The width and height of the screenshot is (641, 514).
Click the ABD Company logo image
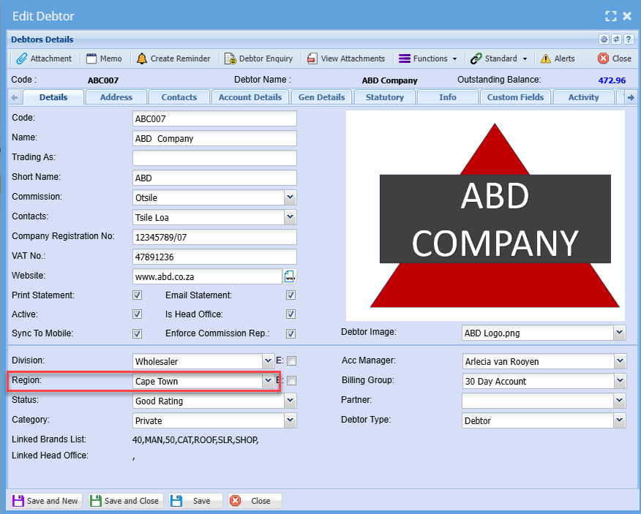(x=486, y=216)
